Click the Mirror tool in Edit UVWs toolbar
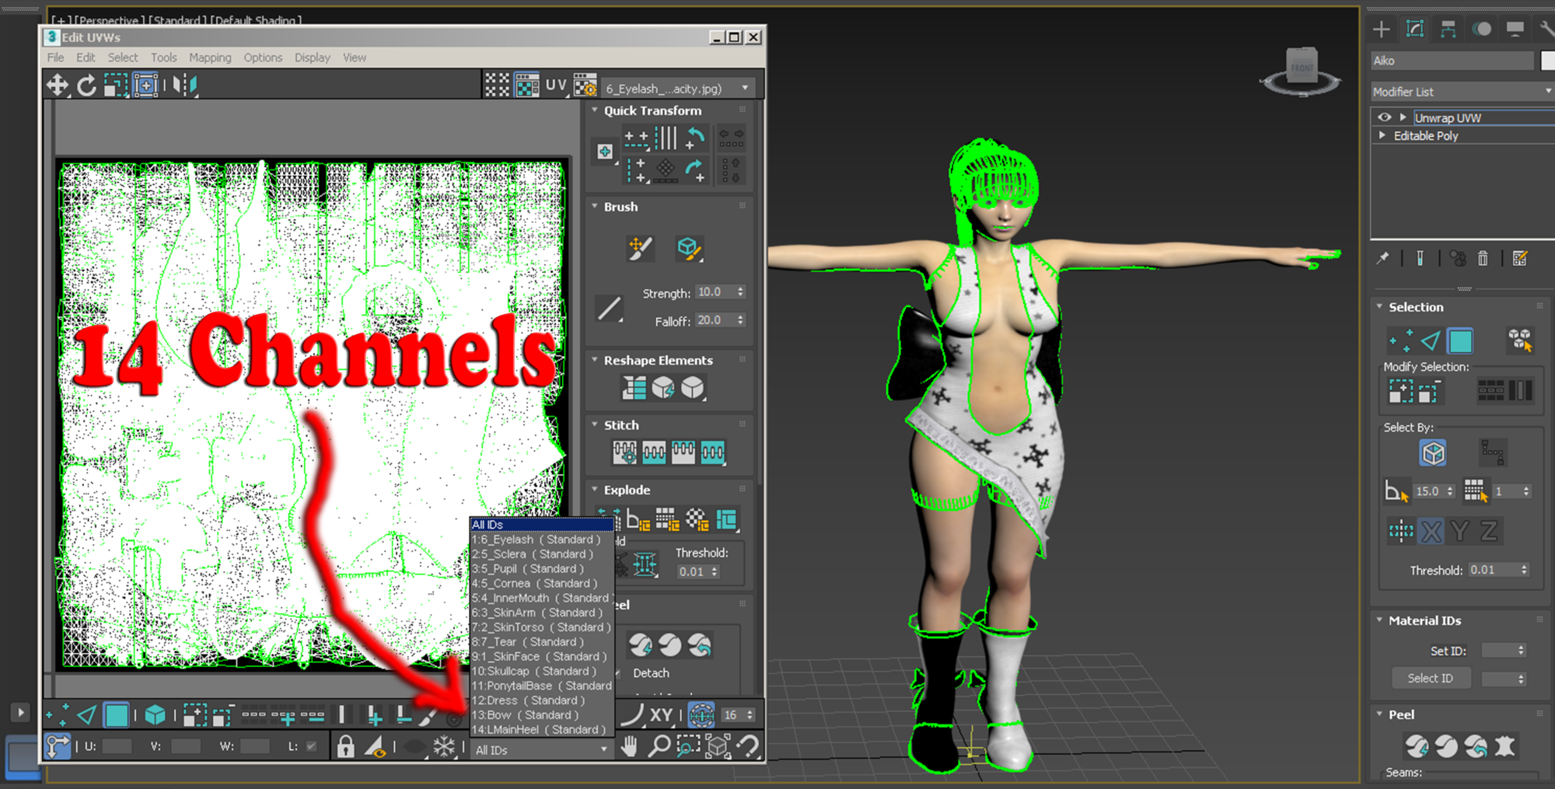 (185, 85)
